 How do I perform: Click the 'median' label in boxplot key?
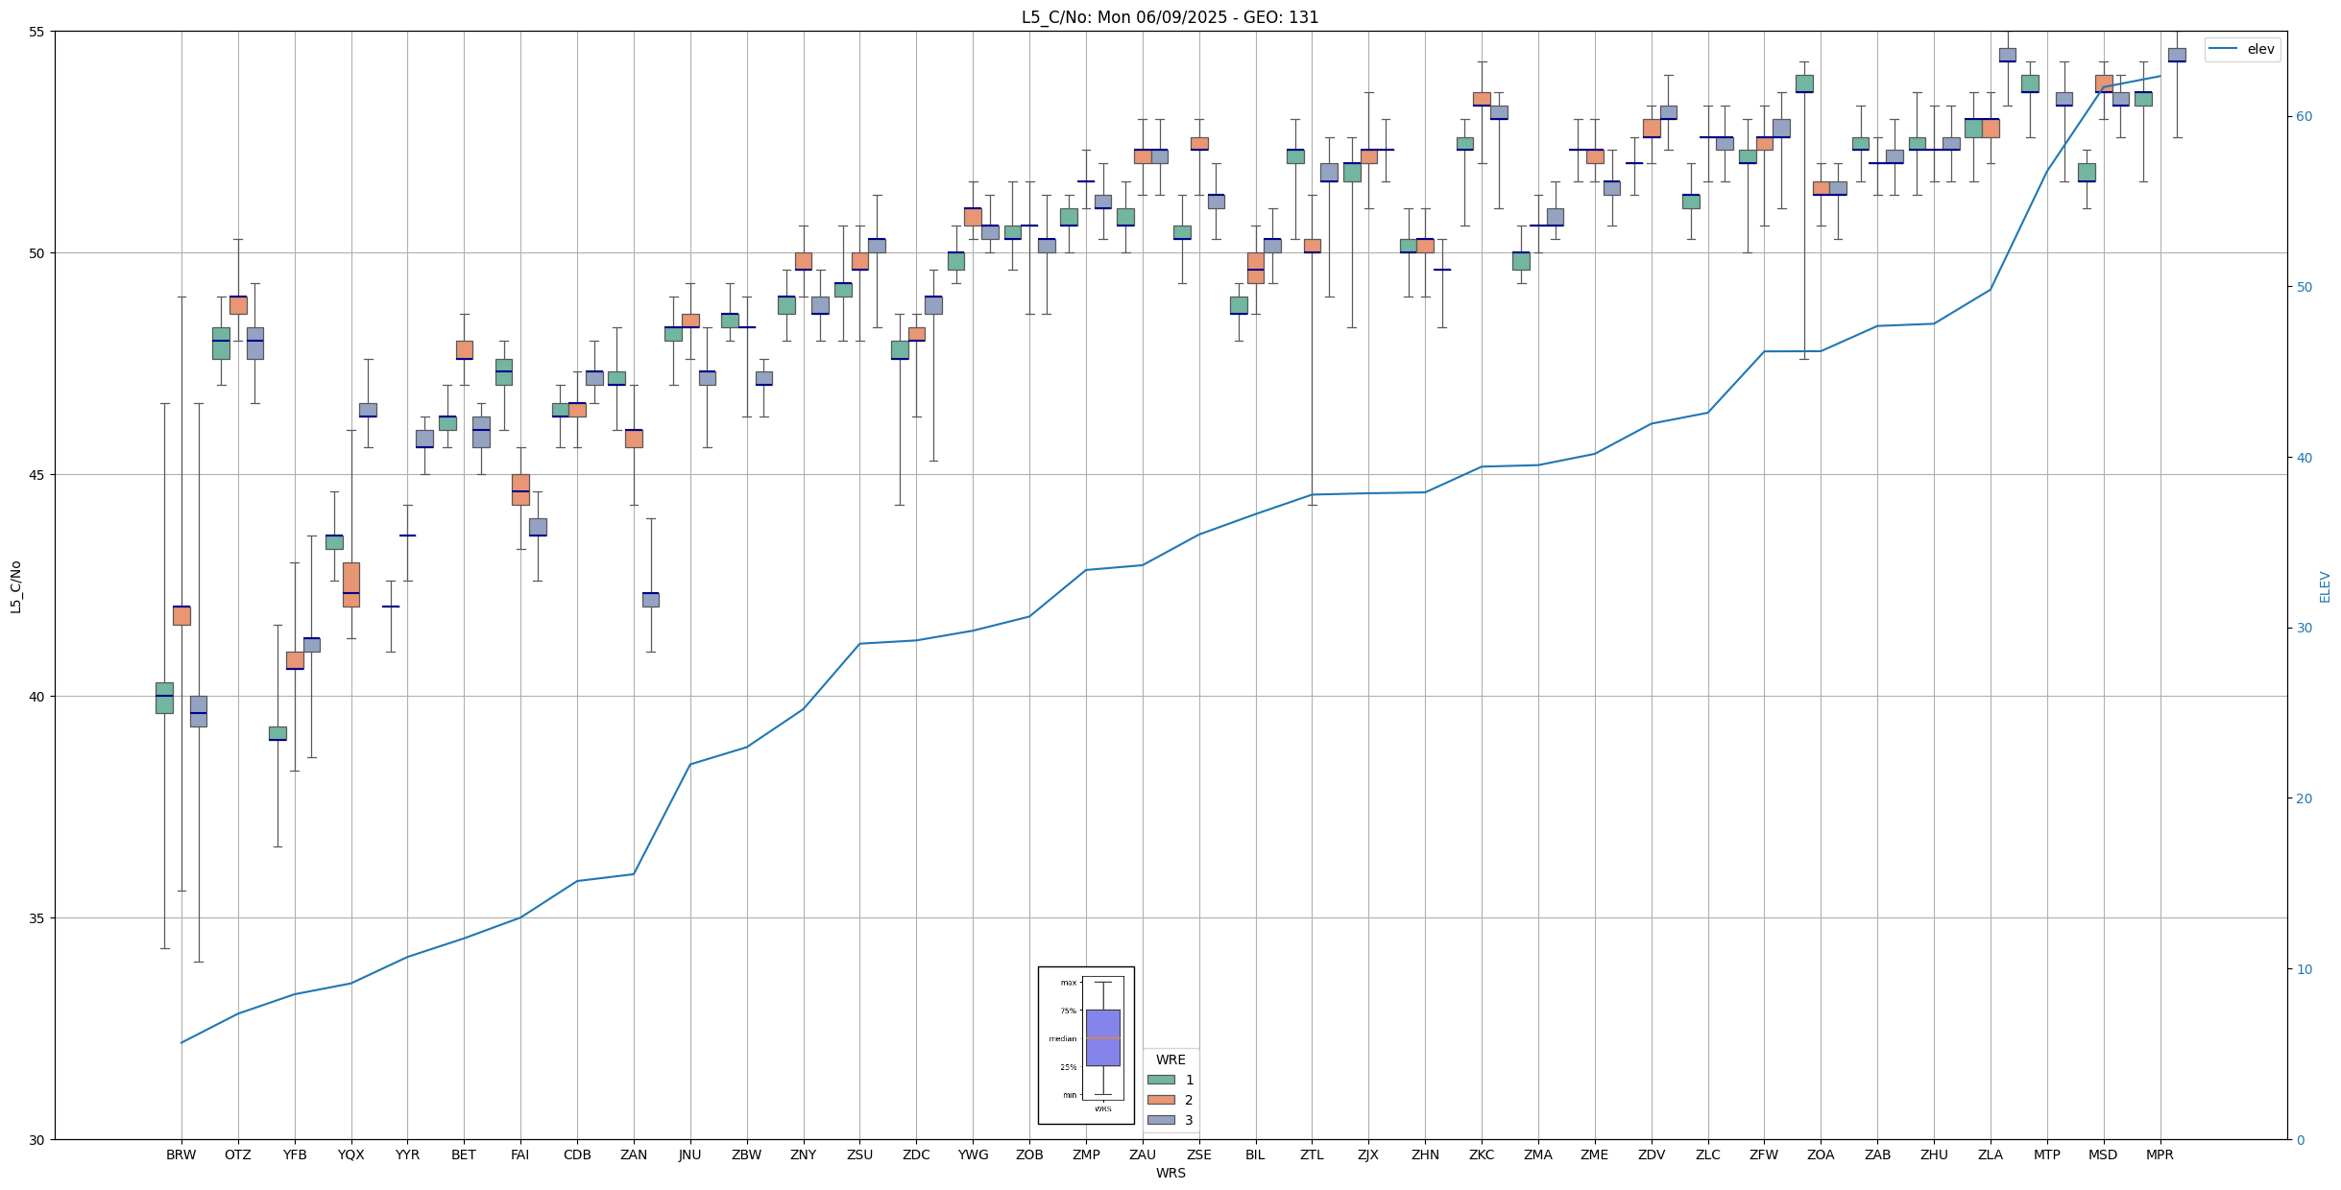pyautogui.click(x=1062, y=1038)
